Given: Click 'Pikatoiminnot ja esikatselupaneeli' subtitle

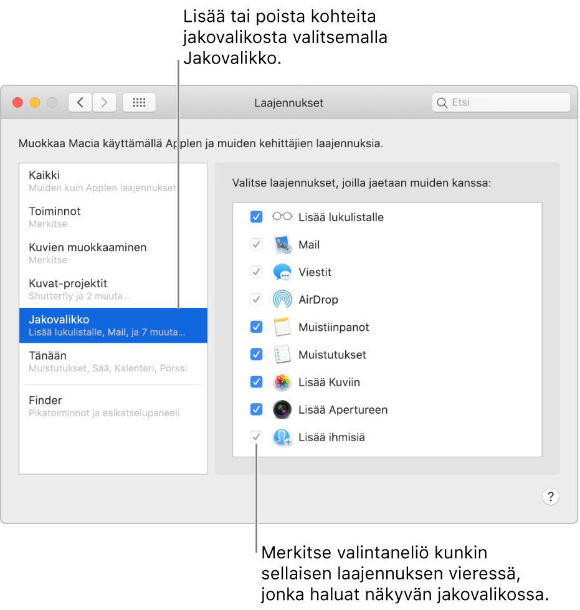Looking at the screenshot, I should (x=104, y=412).
